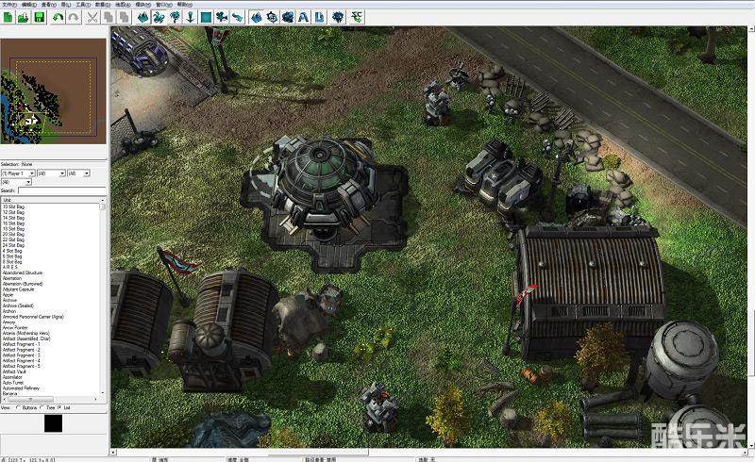Screen dimensions: 755x462
Task: Select the Buttons view radio button
Action: 18,407
